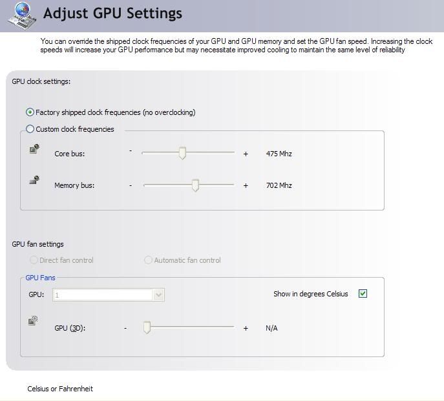444x401 pixels.
Task: Click the GPU (3D) fan icon
Action: click(33, 321)
